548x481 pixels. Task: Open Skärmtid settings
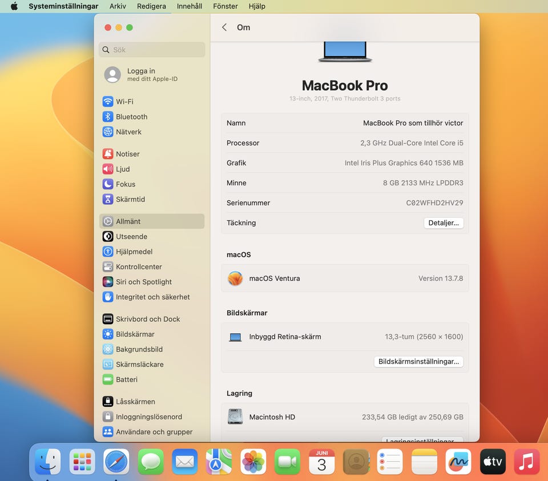(152, 199)
